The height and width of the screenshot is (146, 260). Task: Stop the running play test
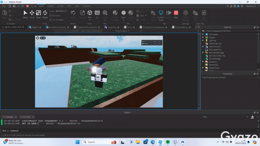click(x=176, y=14)
